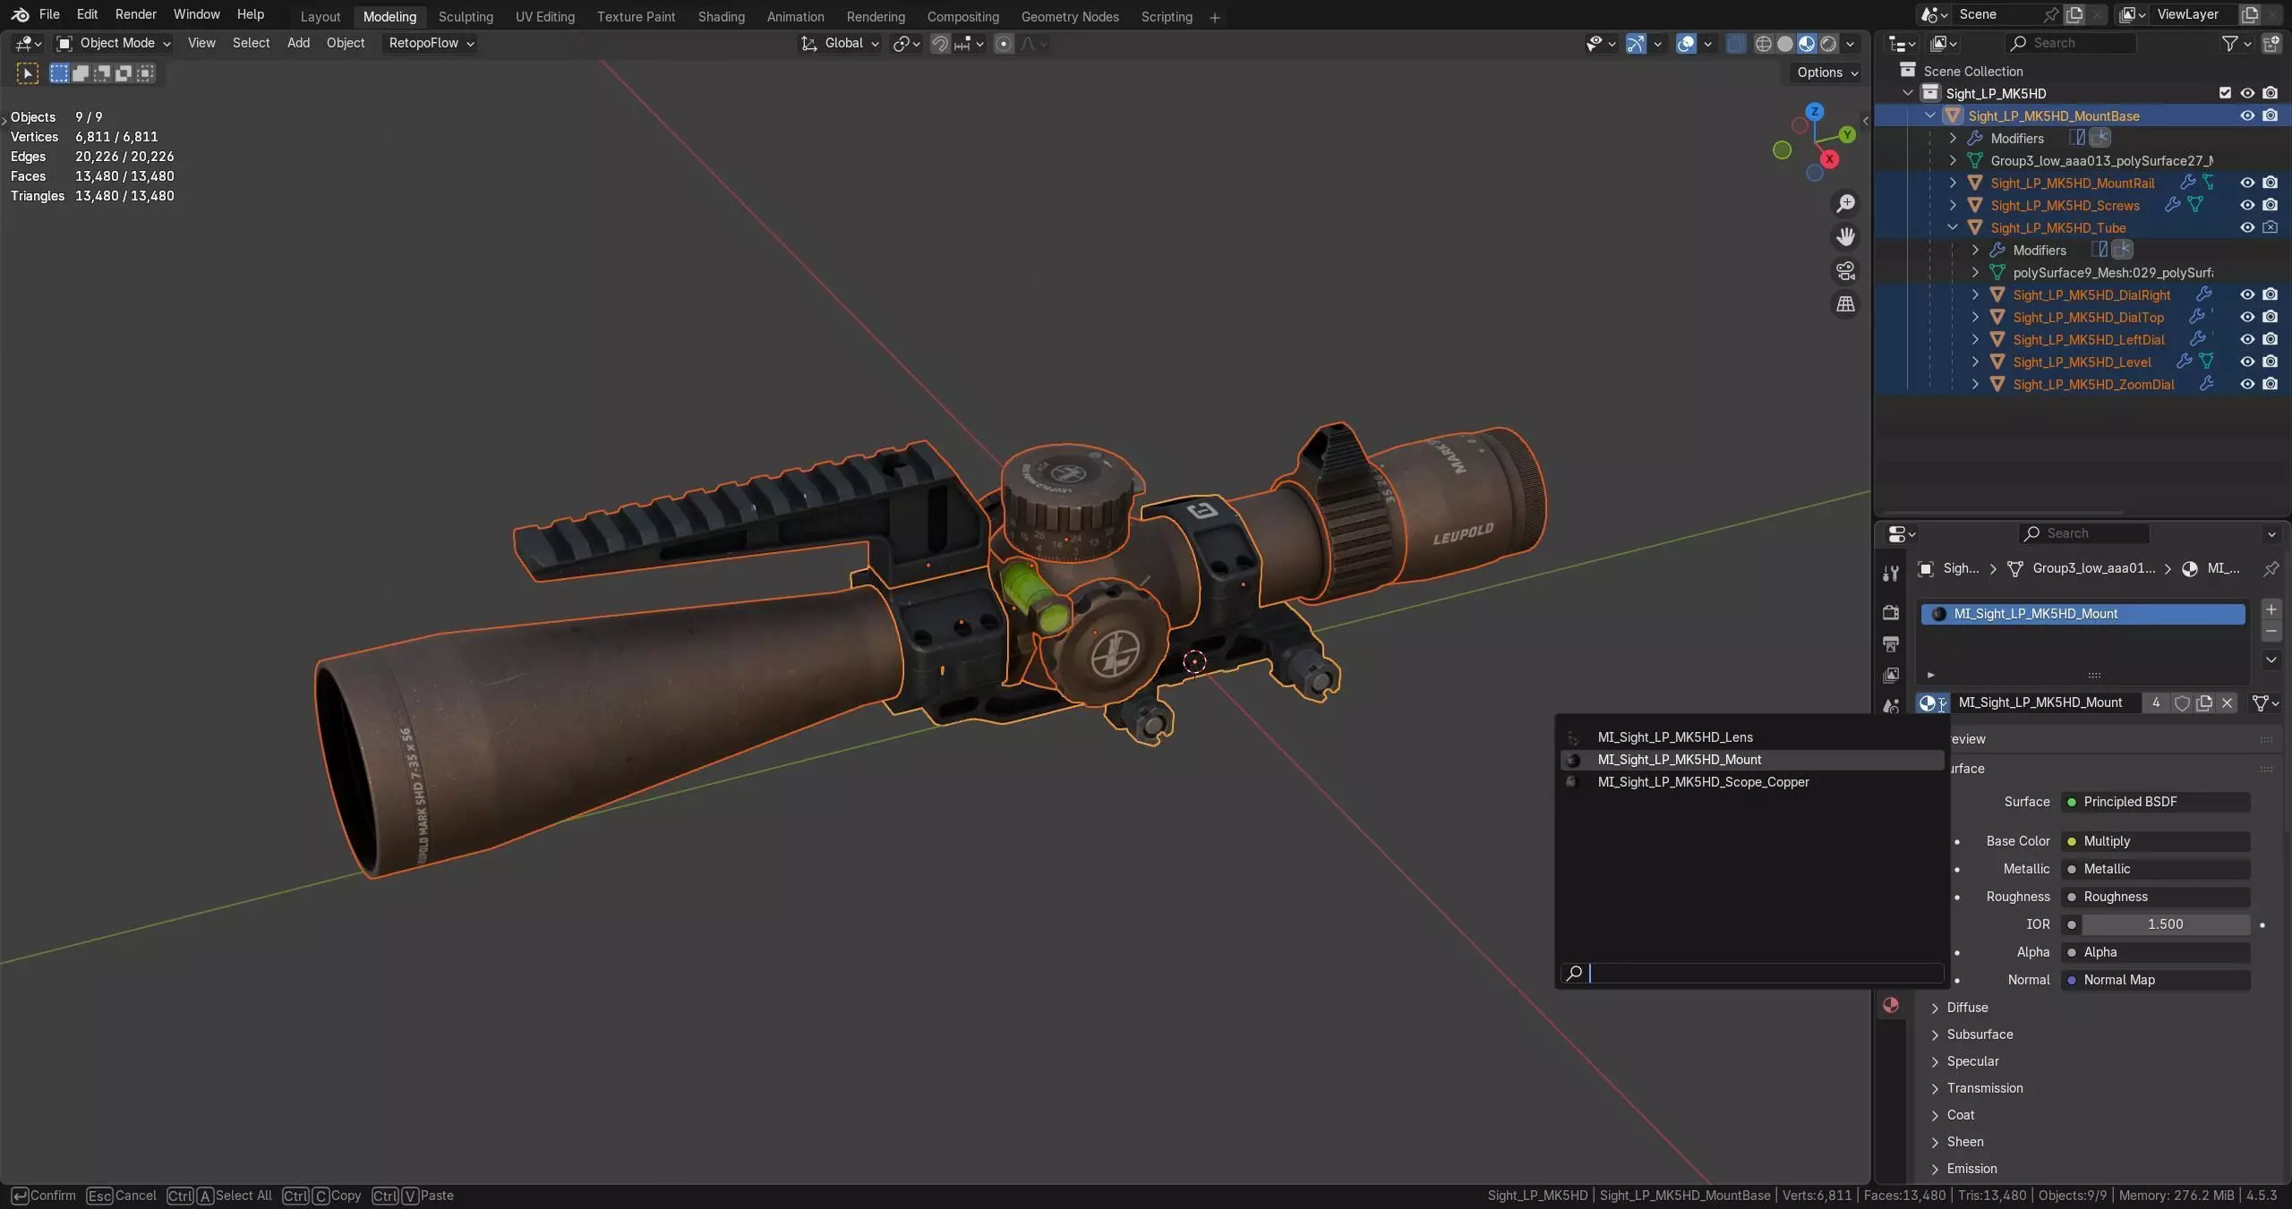This screenshot has height=1209, width=2292.
Task: Uncheck Sight_LP_MK5HD collection checkbox
Action: tap(2225, 93)
